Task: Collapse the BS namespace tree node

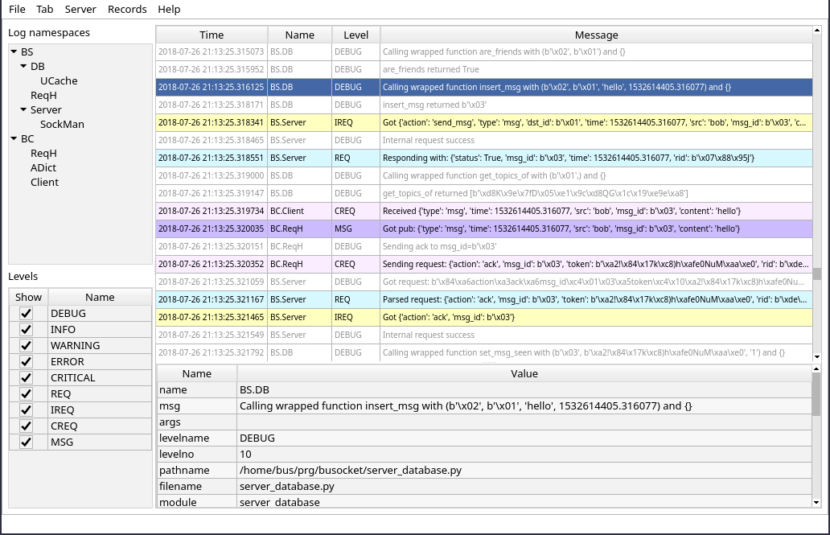Action: coord(14,52)
